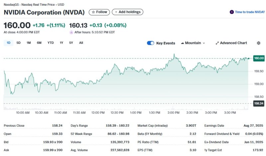
Task: Click the Bid value 159.93 x 200
Action: coord(53,142)
